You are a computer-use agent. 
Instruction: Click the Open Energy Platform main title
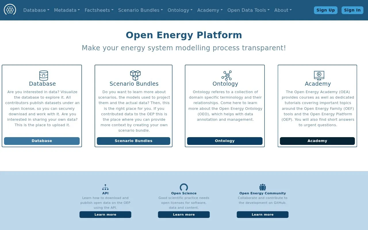pos(184,35)
